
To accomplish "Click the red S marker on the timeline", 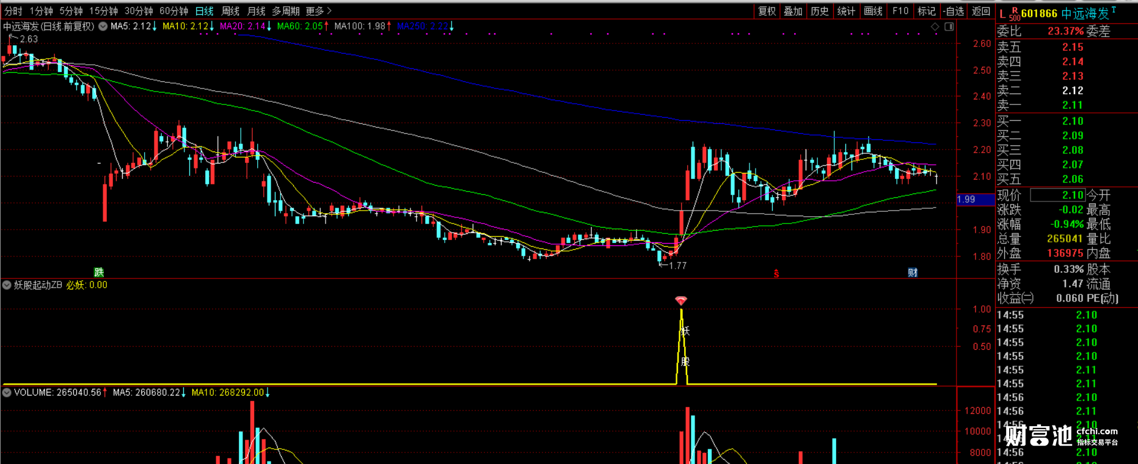I will point(776,274).
